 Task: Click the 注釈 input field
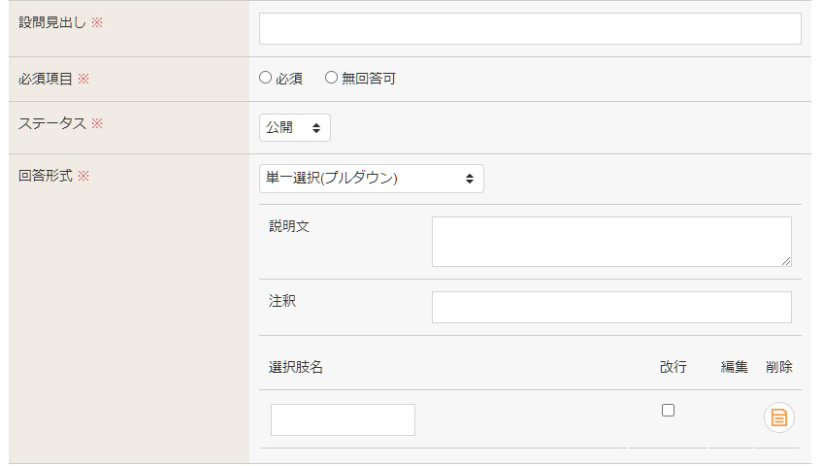coord(611,307)
